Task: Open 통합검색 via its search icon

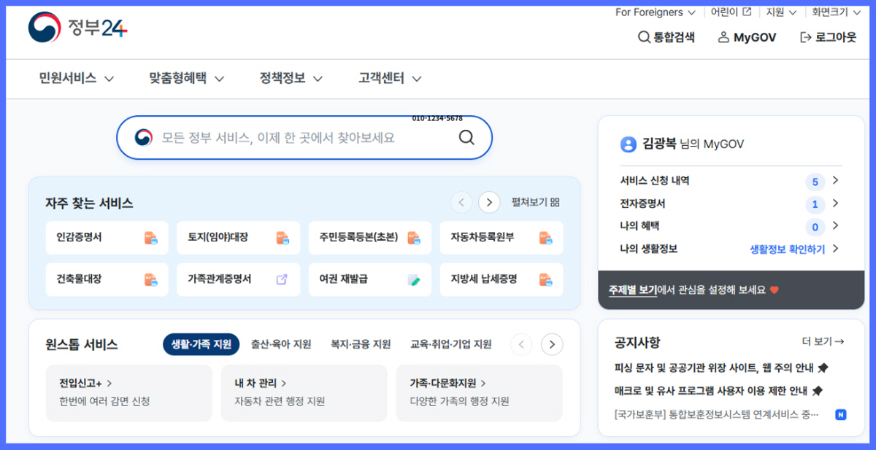Action: tap(643, 37)
